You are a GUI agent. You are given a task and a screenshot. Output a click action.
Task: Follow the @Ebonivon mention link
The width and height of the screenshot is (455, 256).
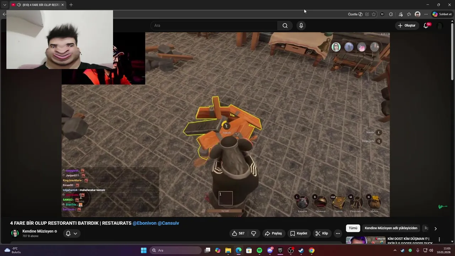tap(144, 223)
